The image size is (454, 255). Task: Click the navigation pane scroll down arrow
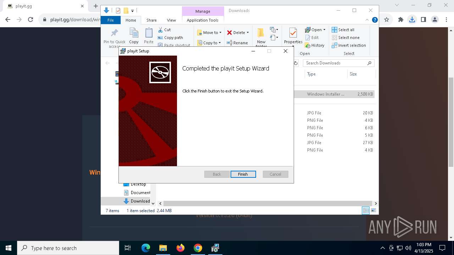click(x=153, y=203)
